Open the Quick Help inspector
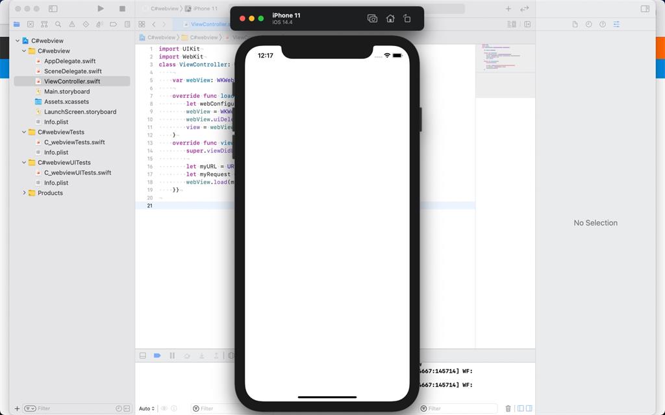 pos(603,24)
